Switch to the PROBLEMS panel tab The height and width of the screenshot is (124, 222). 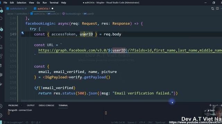tap(13, 105)
